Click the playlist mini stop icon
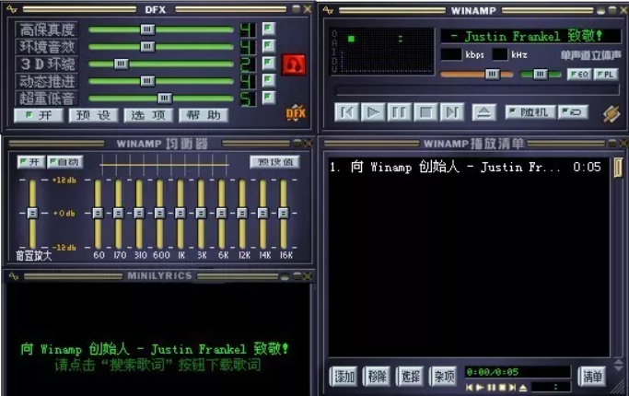This screenshot has width=629, height=396. tap(501, 388)
